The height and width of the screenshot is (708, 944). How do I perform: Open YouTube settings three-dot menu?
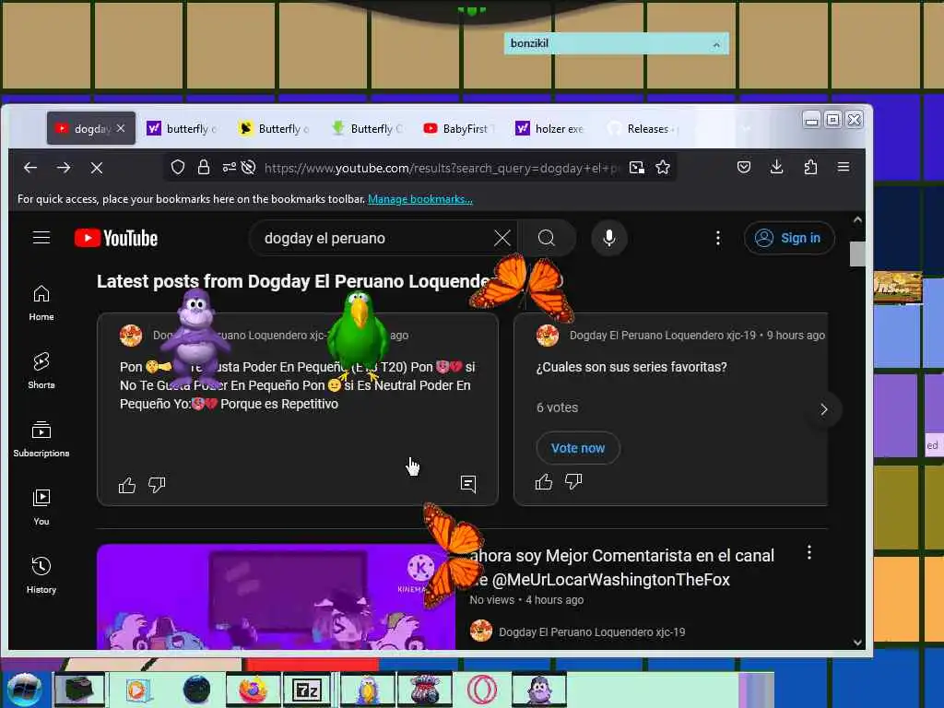[717, 239]
